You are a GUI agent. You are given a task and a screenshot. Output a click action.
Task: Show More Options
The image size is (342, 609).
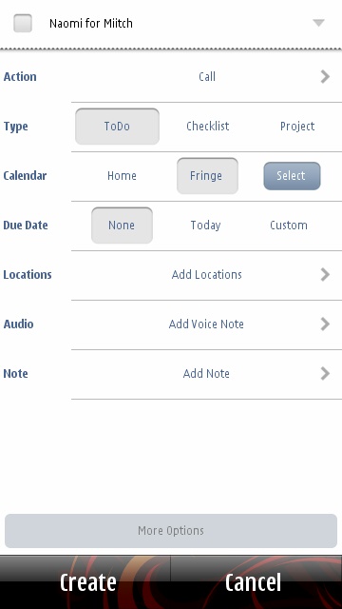(x=171, y=531)
